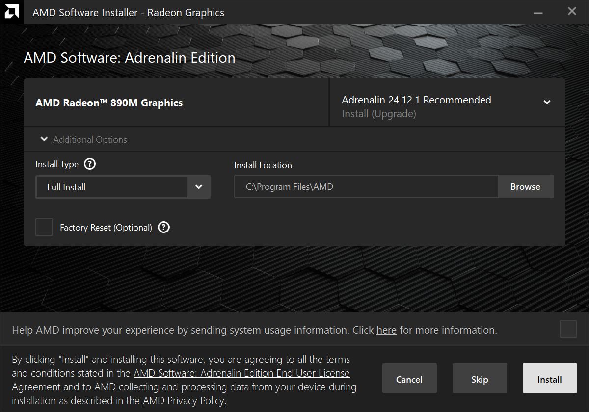Close the AMD Software Installer window
The image size is (589, 412).
click(572, 11)
